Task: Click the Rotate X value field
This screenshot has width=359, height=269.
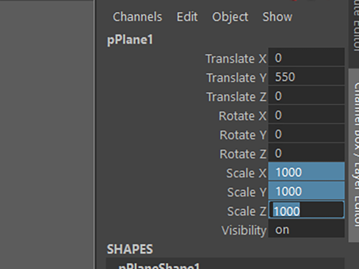Action: (306, 114)
